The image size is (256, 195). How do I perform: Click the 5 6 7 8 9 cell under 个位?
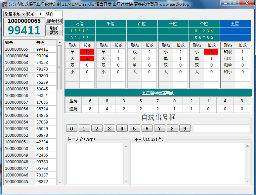pyautogui.click(x=204, y=38)
